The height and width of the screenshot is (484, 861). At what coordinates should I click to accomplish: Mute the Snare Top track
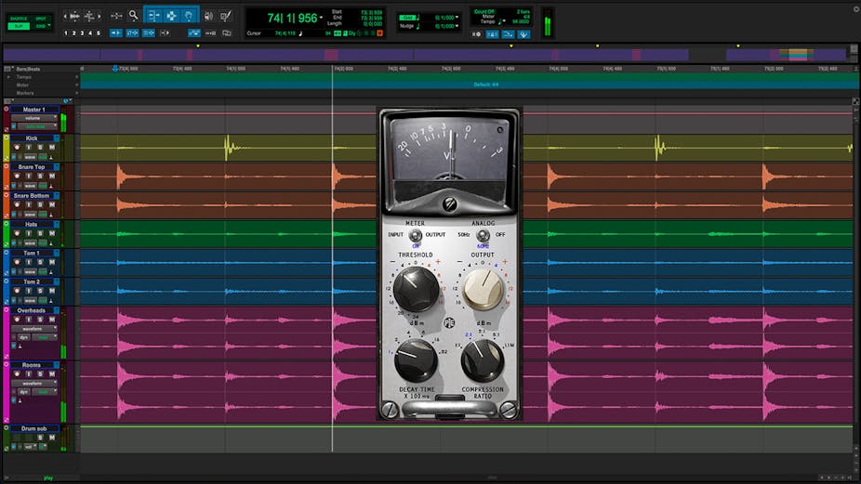(52, 177)
